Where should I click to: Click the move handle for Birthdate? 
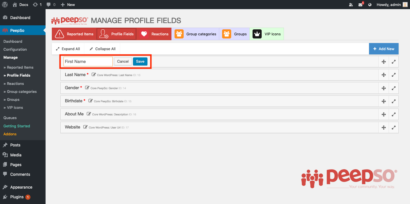pos(384,101)
